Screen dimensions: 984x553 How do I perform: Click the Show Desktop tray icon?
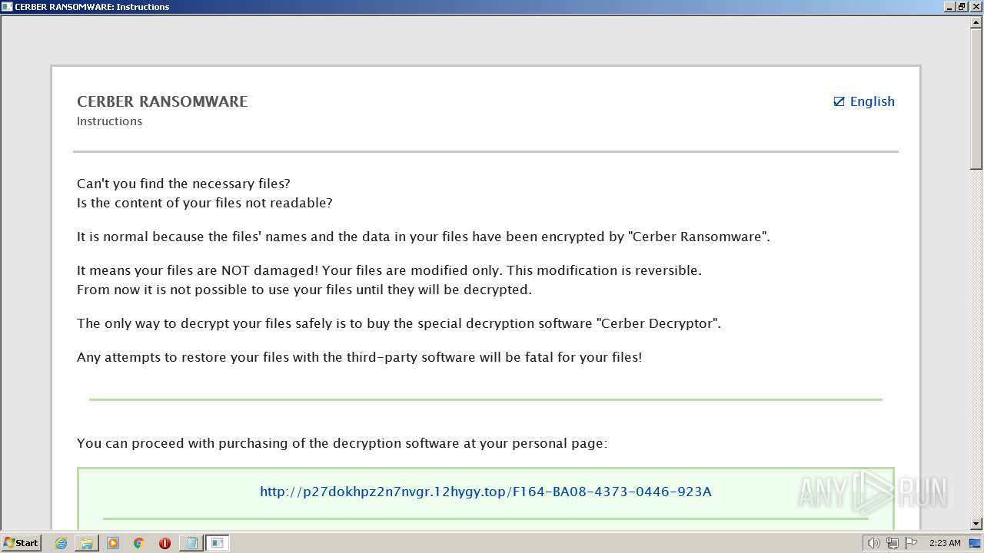975,543
